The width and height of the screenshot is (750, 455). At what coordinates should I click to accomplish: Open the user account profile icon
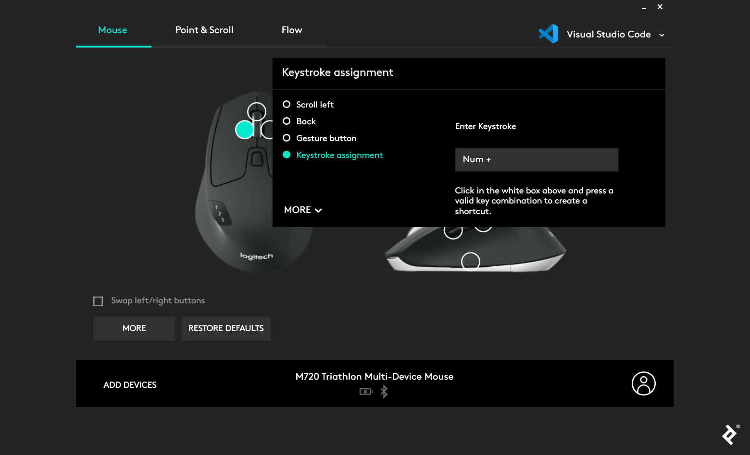pos(643,383)
